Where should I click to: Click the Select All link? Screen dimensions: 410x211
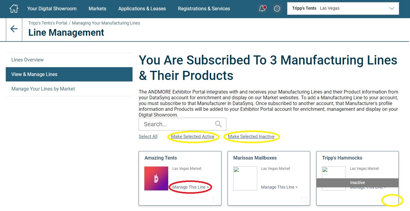pos(148,137)
